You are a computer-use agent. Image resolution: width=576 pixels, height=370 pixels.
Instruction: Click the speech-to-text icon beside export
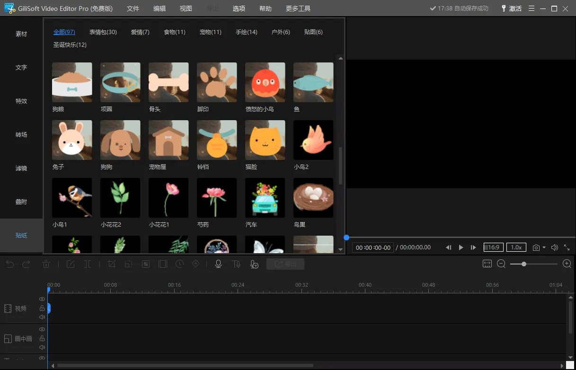254,264
